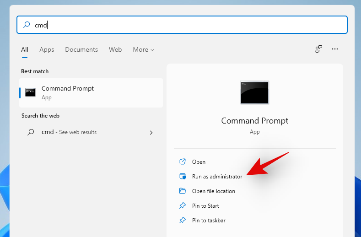The height and width of the screenshot is (237, 361).
Task: Click the shield icon beside Run as administrator
Action: (183, 177)
